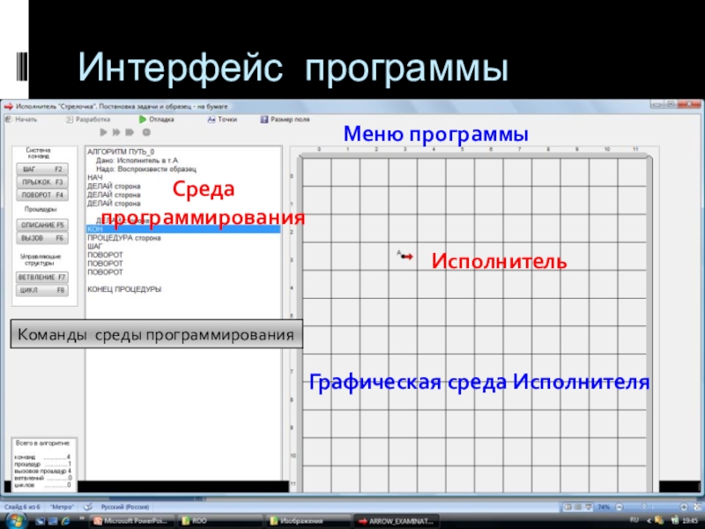Switch to Microsoft PowerPoint taskbar button
Viewport: 705px width, 529px height.
[130, 521]
